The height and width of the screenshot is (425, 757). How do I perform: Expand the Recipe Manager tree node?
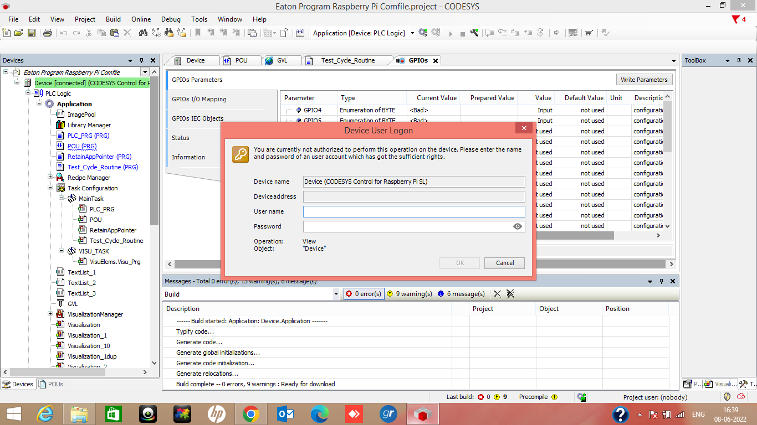click(50, 178)
